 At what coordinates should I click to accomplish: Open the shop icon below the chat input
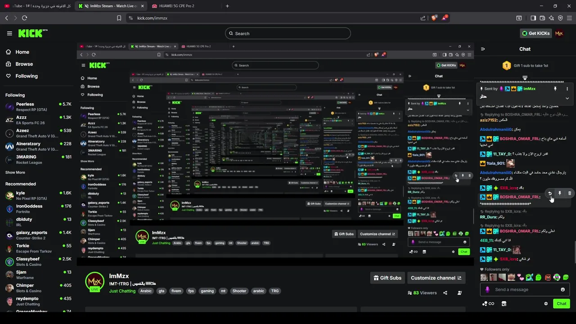tap(504, 304)
